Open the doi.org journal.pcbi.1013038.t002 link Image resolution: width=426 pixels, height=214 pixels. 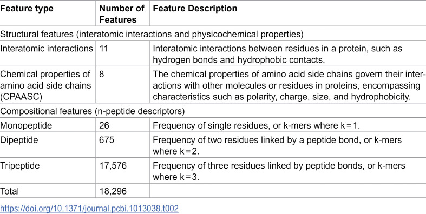pos(89,209)
